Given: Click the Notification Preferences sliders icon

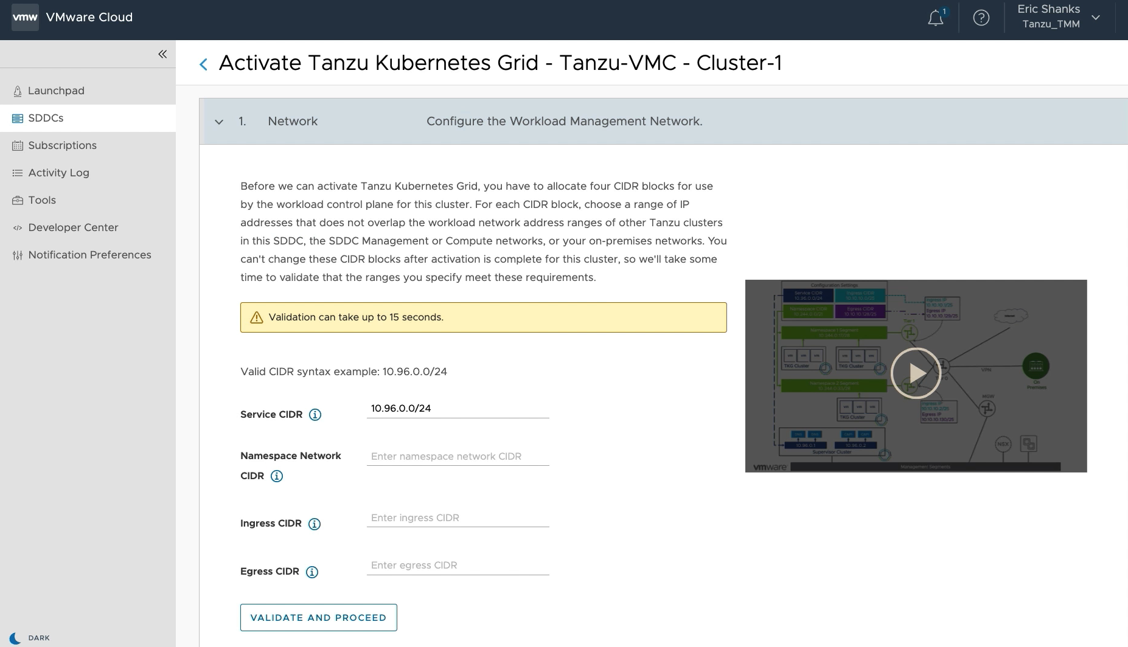Looking at the screenshot, I should click(18, 255).
